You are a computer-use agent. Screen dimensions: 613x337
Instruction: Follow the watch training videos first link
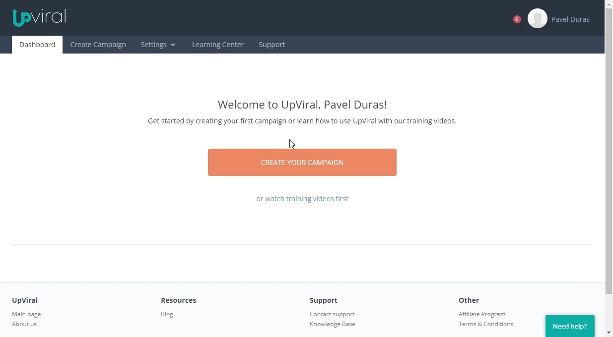(x=302, y=199)
